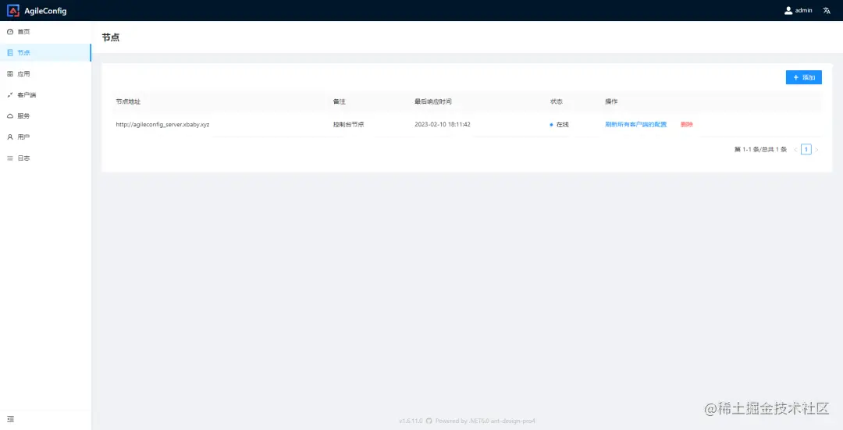This screenshot has height=430, width=843.
Task: Click the v1.6.11.0 version text in footer
Action: (411, 421)
